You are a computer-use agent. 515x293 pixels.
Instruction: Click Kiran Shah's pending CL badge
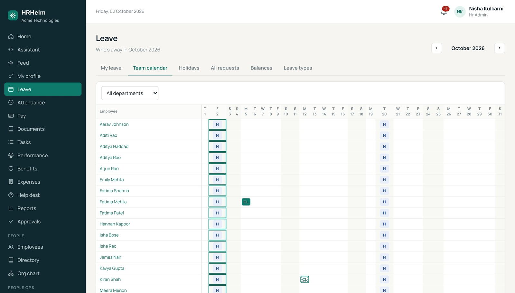pyautogui.click(x=304, y=279)
